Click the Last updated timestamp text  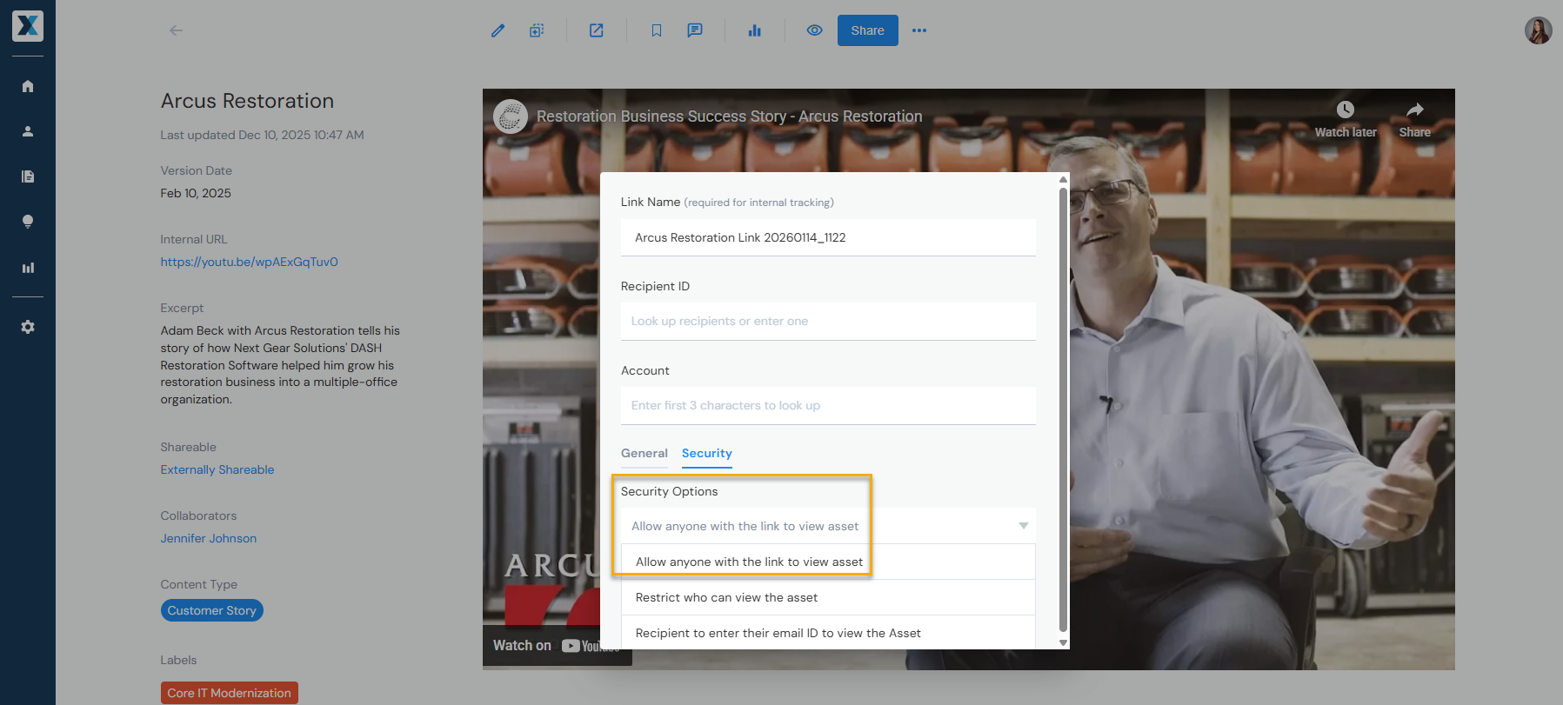click(x=262, y=135)
